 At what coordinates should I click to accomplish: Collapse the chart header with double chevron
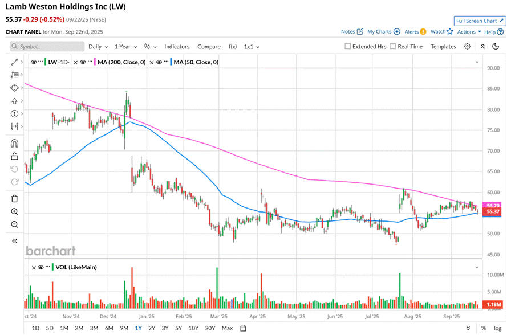coord(482,46)
